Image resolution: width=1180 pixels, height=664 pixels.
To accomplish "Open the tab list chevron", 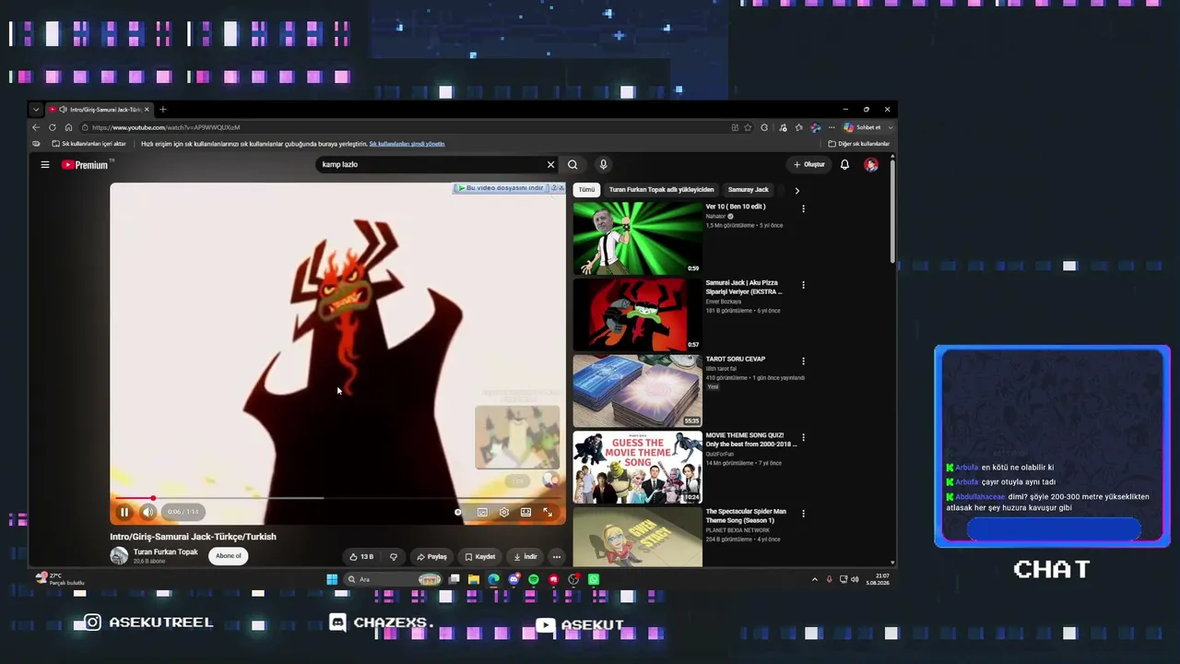I will click(x=36, y=110).
